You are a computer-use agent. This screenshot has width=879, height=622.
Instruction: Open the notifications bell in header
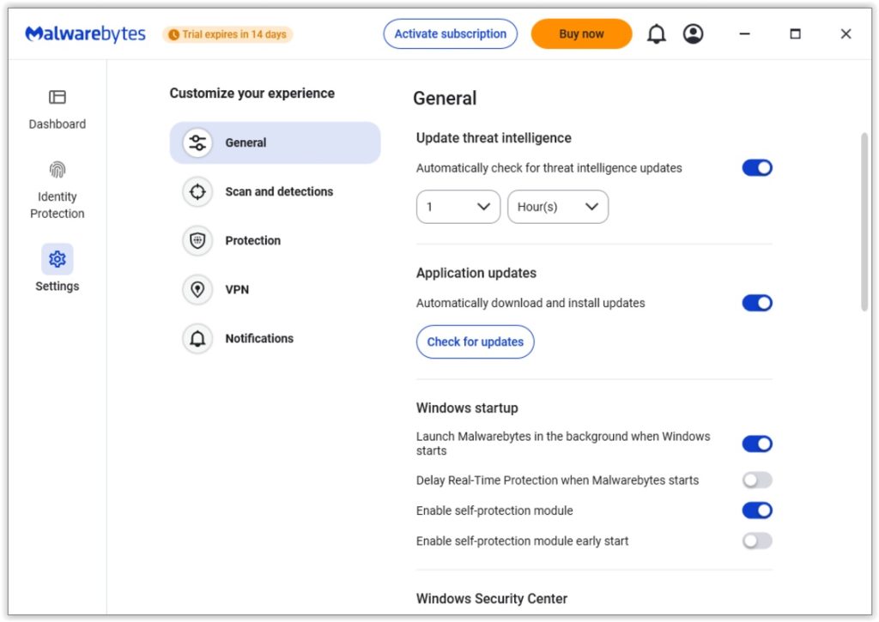[657, 34]
